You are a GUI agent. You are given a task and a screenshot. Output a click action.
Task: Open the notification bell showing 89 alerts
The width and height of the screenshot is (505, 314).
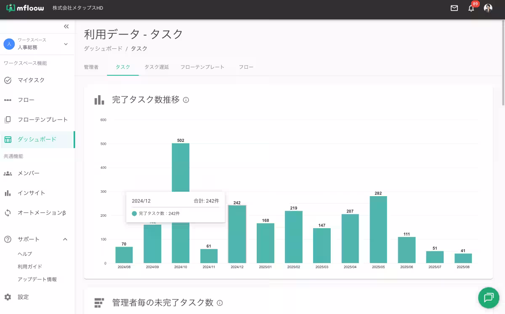(x=472, y=8)
